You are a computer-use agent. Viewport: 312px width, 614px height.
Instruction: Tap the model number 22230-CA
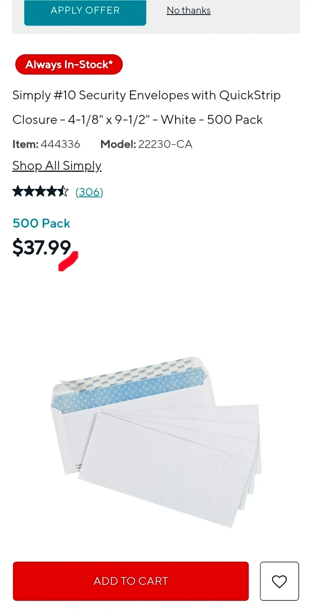(x=165, y=144)
